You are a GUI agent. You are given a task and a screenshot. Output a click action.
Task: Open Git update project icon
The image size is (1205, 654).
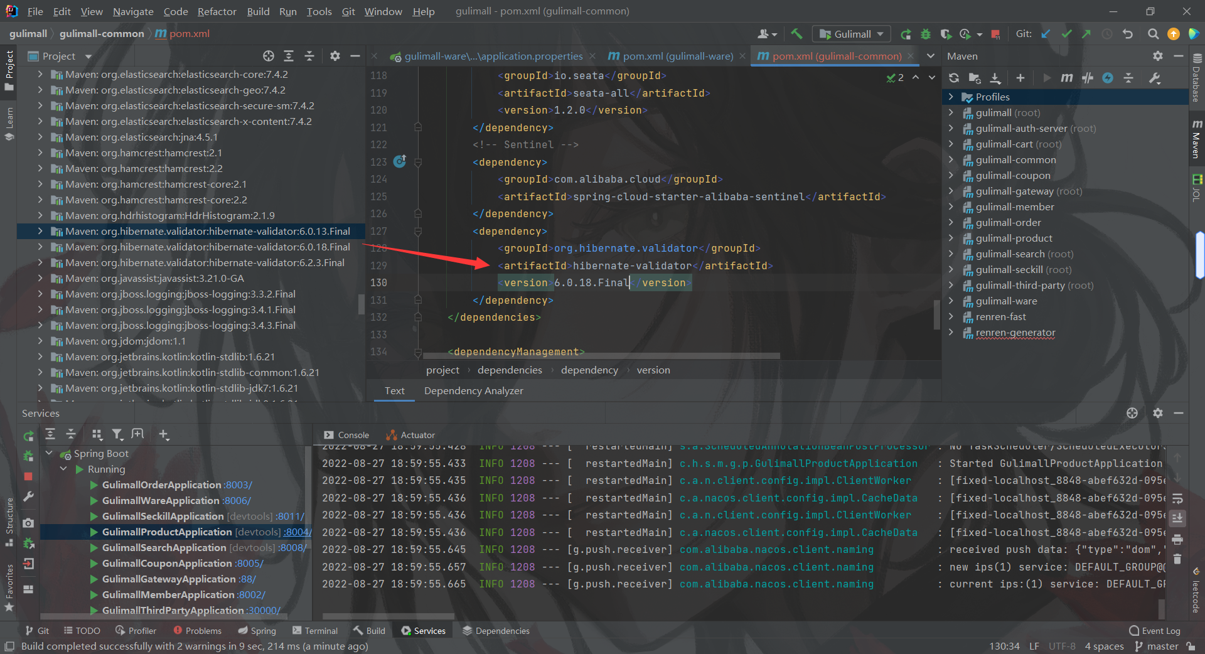(x=1046, y=34)
